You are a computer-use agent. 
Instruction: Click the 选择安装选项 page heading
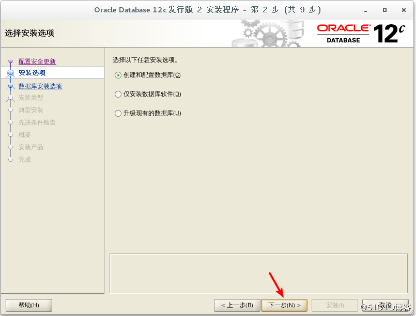click(x=29, y=33)
